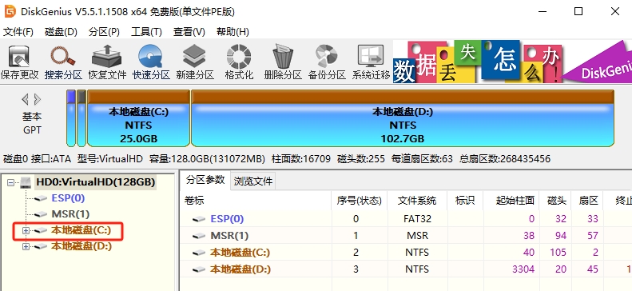
Task: Go to previous disk with left arrow
Action: (x=26, y=99)
